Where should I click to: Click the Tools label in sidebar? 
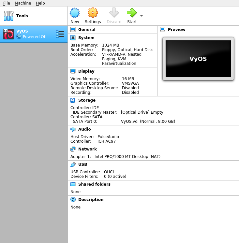pos(22,16)
